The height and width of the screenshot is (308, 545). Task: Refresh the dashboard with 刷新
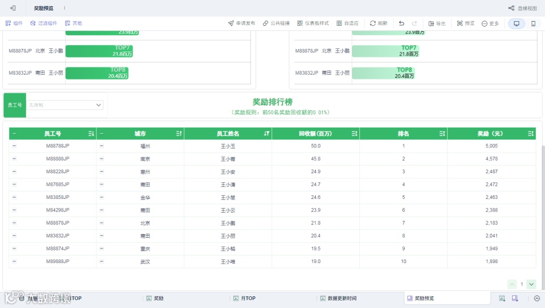378,23
